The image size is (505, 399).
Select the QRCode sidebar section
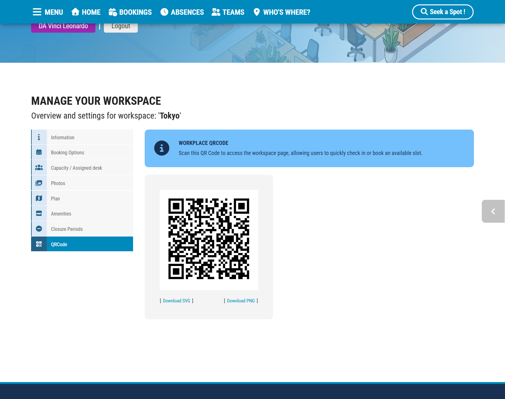coord(82,244)
